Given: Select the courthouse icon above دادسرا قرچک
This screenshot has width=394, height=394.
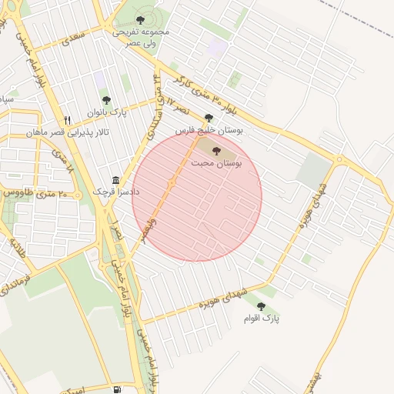Looking at the screenshot, I should click(116, 180).
